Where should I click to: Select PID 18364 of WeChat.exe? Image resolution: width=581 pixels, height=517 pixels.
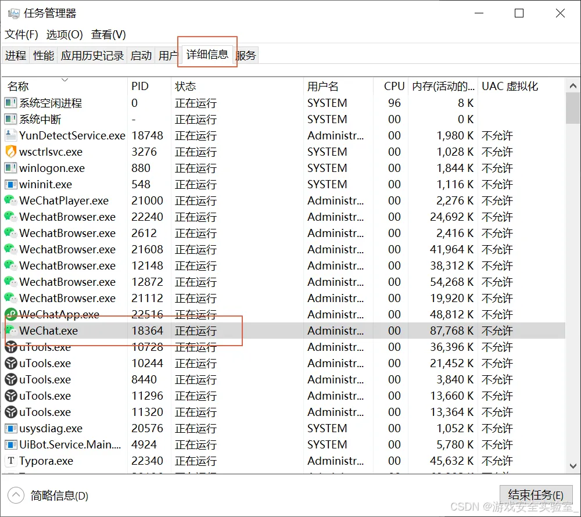tap(147, 331)
